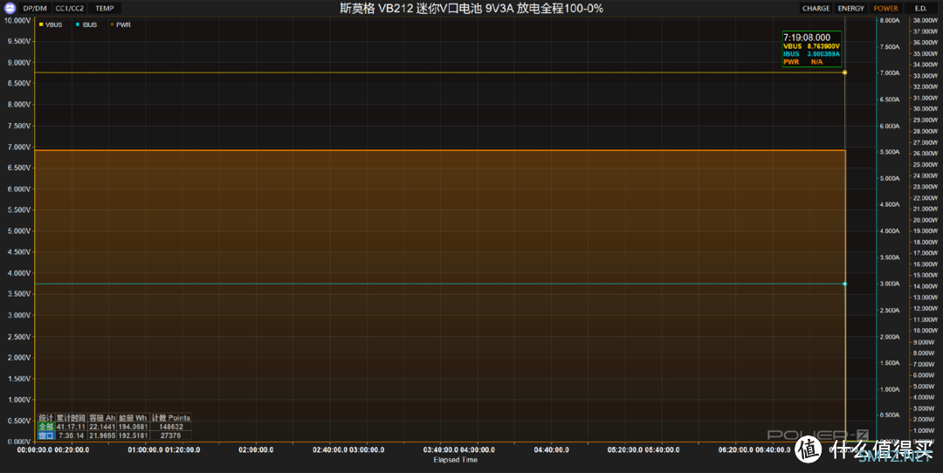Click window points cell 27376
This screenshot has height=473, width=943.
(171, 435)
